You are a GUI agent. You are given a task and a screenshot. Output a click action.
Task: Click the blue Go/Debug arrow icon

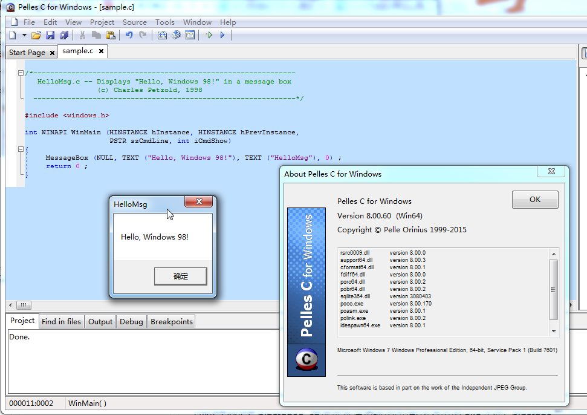[222, 35]
